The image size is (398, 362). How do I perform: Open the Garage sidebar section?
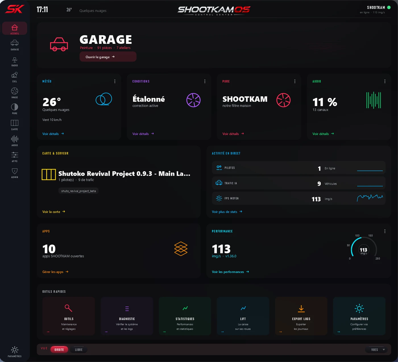(14, 45)
